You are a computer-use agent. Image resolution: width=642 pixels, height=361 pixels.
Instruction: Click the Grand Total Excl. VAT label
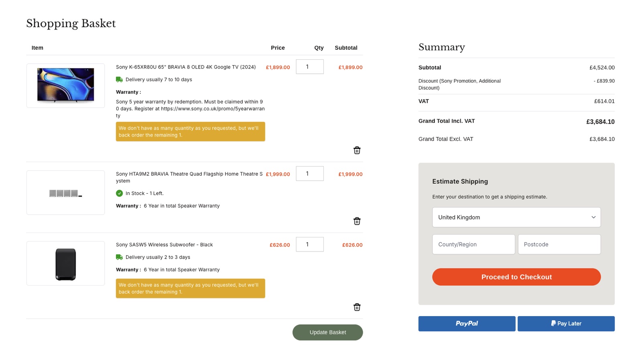point(446,139)
